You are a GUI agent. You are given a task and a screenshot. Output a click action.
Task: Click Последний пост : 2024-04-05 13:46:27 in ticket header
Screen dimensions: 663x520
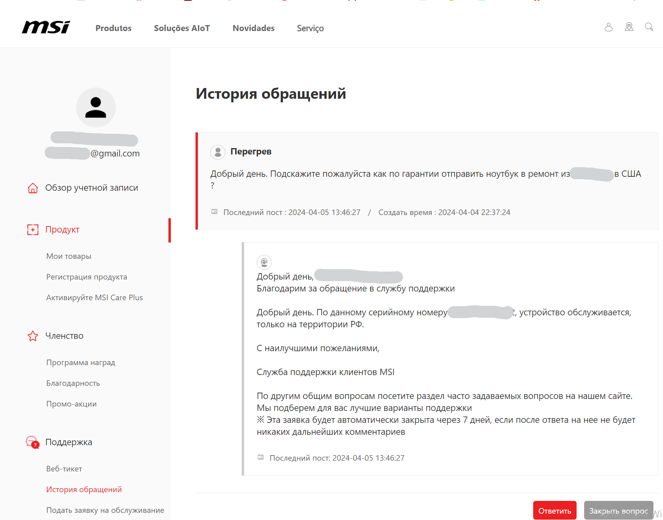tap(292, 213)
